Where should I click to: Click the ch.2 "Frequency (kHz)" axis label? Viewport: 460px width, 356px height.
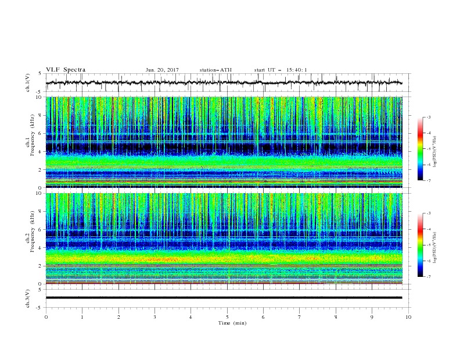tap(32, 232)
